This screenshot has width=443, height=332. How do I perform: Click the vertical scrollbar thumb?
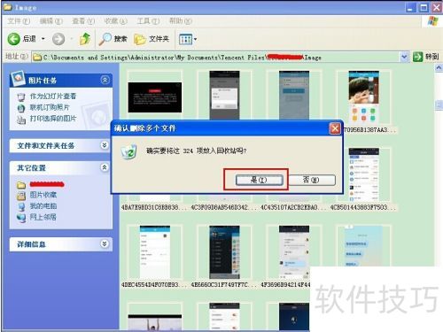[x=439, y=105]
